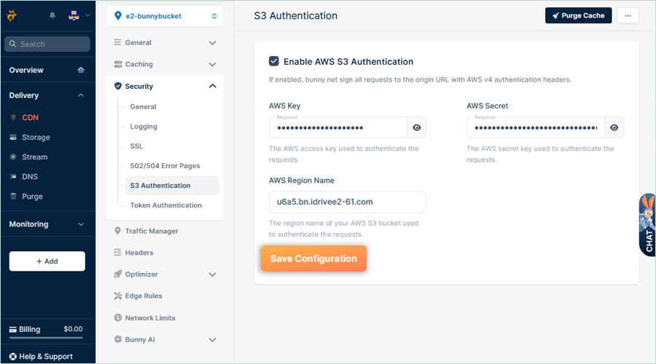The width and height of the screenshot is (656, 364).
Task: Click the Purge Cache button
Action: tap(578, 15)
